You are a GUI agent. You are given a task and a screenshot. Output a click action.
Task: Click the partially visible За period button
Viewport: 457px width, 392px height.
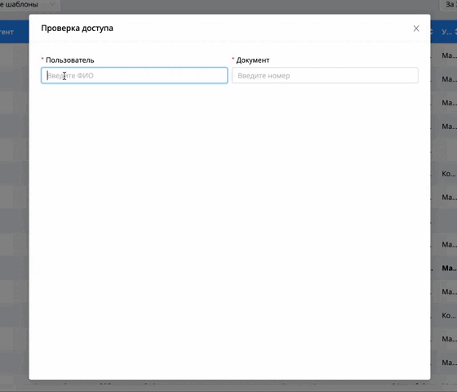(x=450, y=5)
